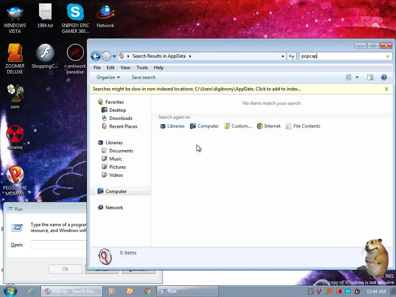Click PEGGLE ME MOMMY desktop icon

[x=15, y=181]
